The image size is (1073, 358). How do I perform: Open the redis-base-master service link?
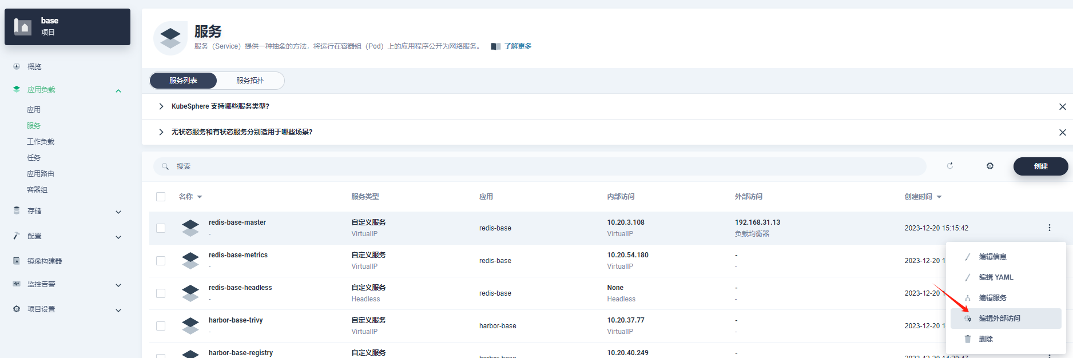click(x=237, y=222)
